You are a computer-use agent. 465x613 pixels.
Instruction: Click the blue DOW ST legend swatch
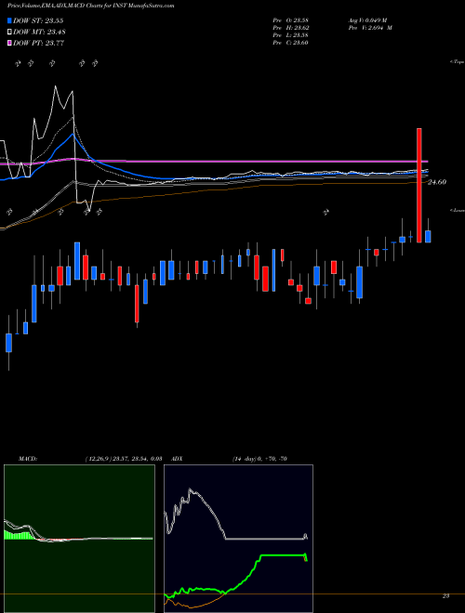10,20
